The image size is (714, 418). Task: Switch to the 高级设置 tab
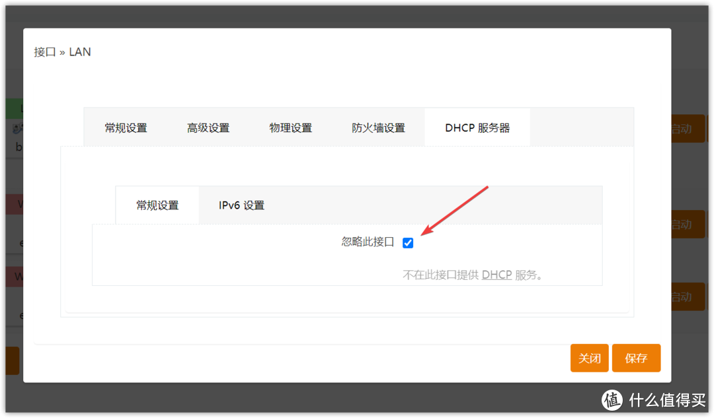coord(208,128)
